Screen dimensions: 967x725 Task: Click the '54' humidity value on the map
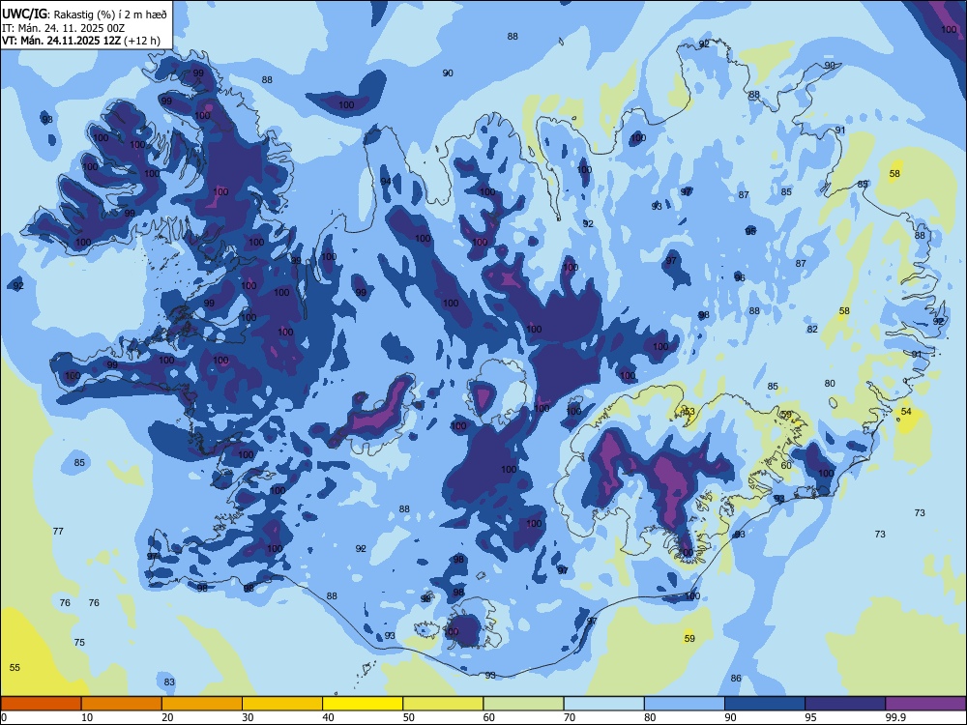coord(906,411)
